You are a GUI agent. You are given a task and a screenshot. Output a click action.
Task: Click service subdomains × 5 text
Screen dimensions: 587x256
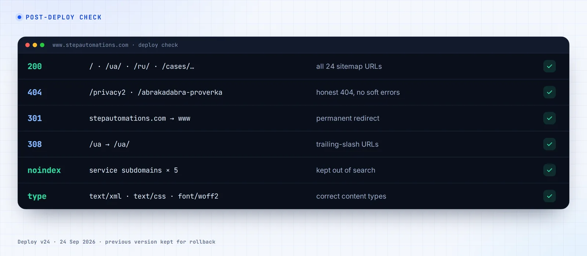[134, 170]
